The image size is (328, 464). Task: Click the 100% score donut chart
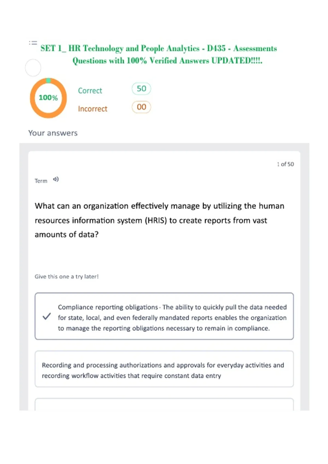48,98
